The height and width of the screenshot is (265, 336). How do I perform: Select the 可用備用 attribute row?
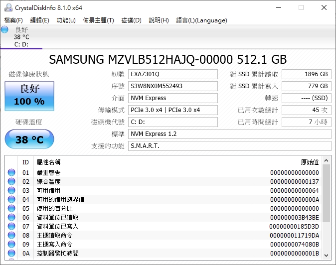click(x=164, y=190)
